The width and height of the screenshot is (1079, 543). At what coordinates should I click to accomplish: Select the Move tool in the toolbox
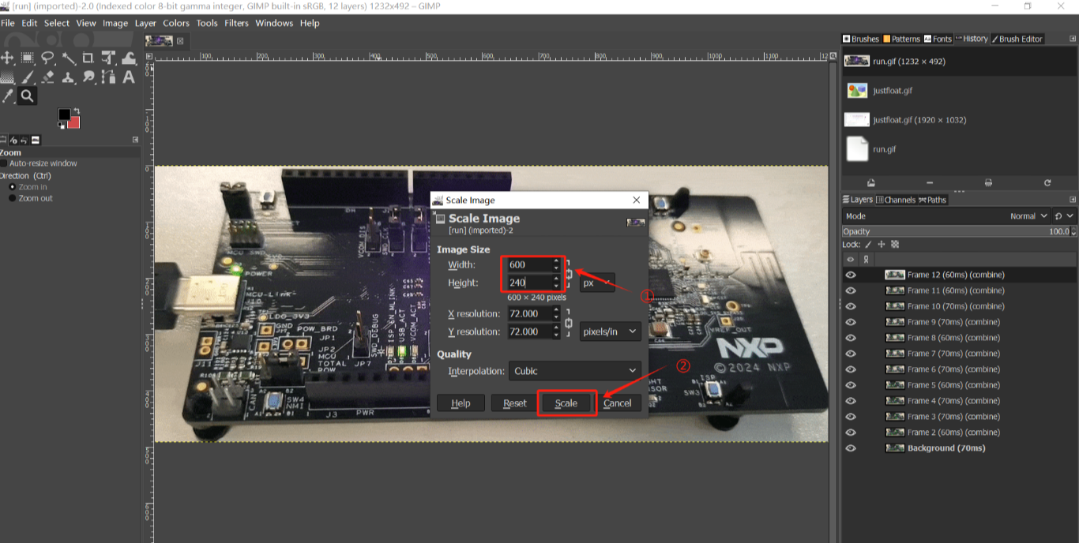tap(7, 58)
